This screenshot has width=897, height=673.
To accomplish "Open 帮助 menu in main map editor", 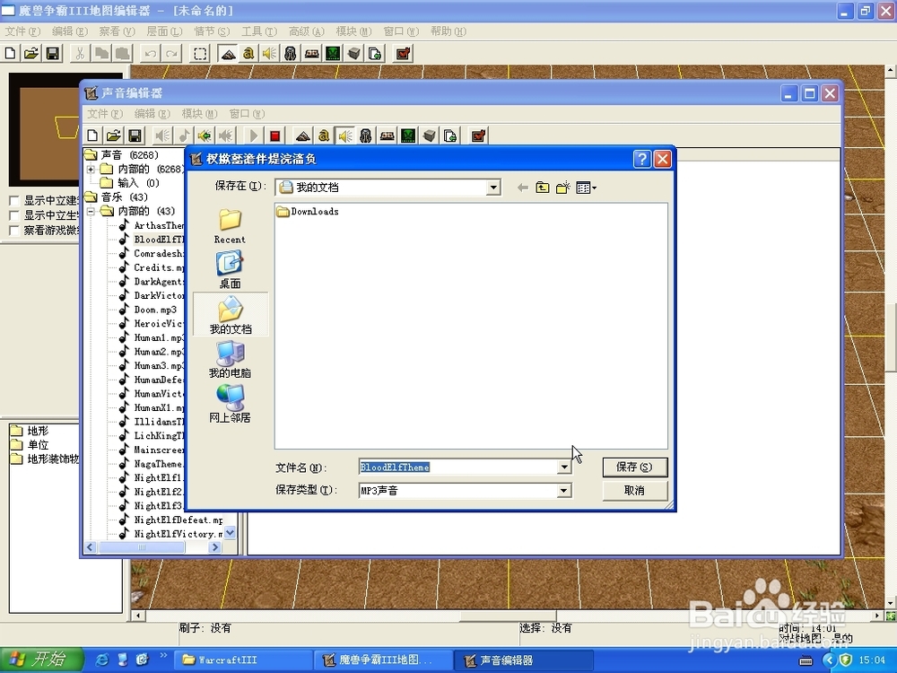I will pos(448,31).
